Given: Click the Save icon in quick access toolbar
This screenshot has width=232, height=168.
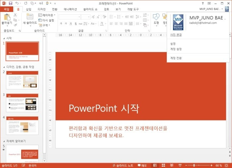Looking at the screenshot, I should [x=10, y=3].
